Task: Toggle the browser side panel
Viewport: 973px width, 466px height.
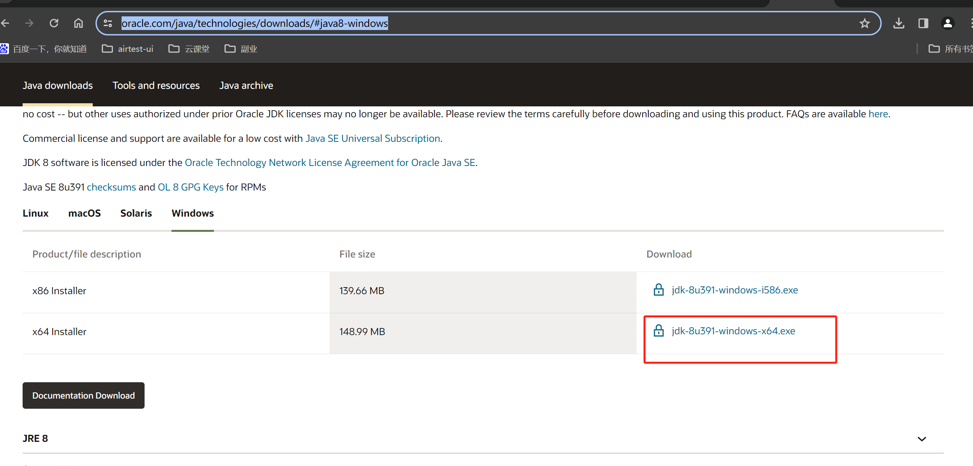Action: 923,23
